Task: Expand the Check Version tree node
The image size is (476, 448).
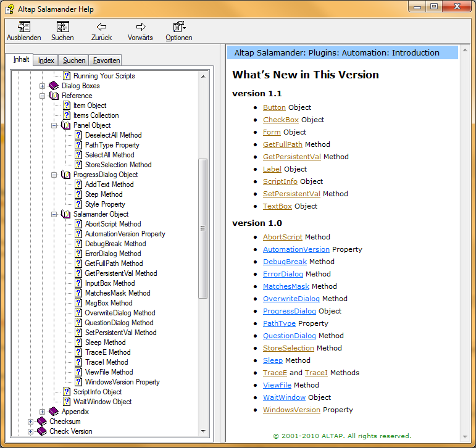Action: [30, 431]
